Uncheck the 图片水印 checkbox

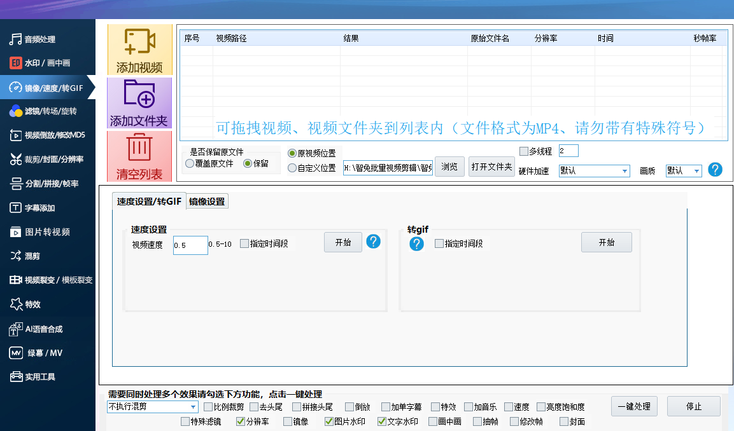tap(329, 421)
